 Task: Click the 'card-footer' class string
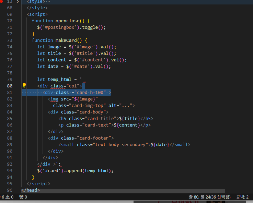[x=94, y=138]
